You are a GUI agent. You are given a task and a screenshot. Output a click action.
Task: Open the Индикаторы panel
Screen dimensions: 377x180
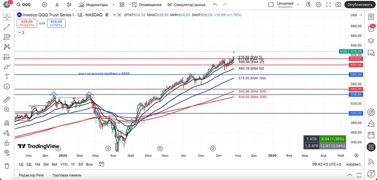(94, 5)
